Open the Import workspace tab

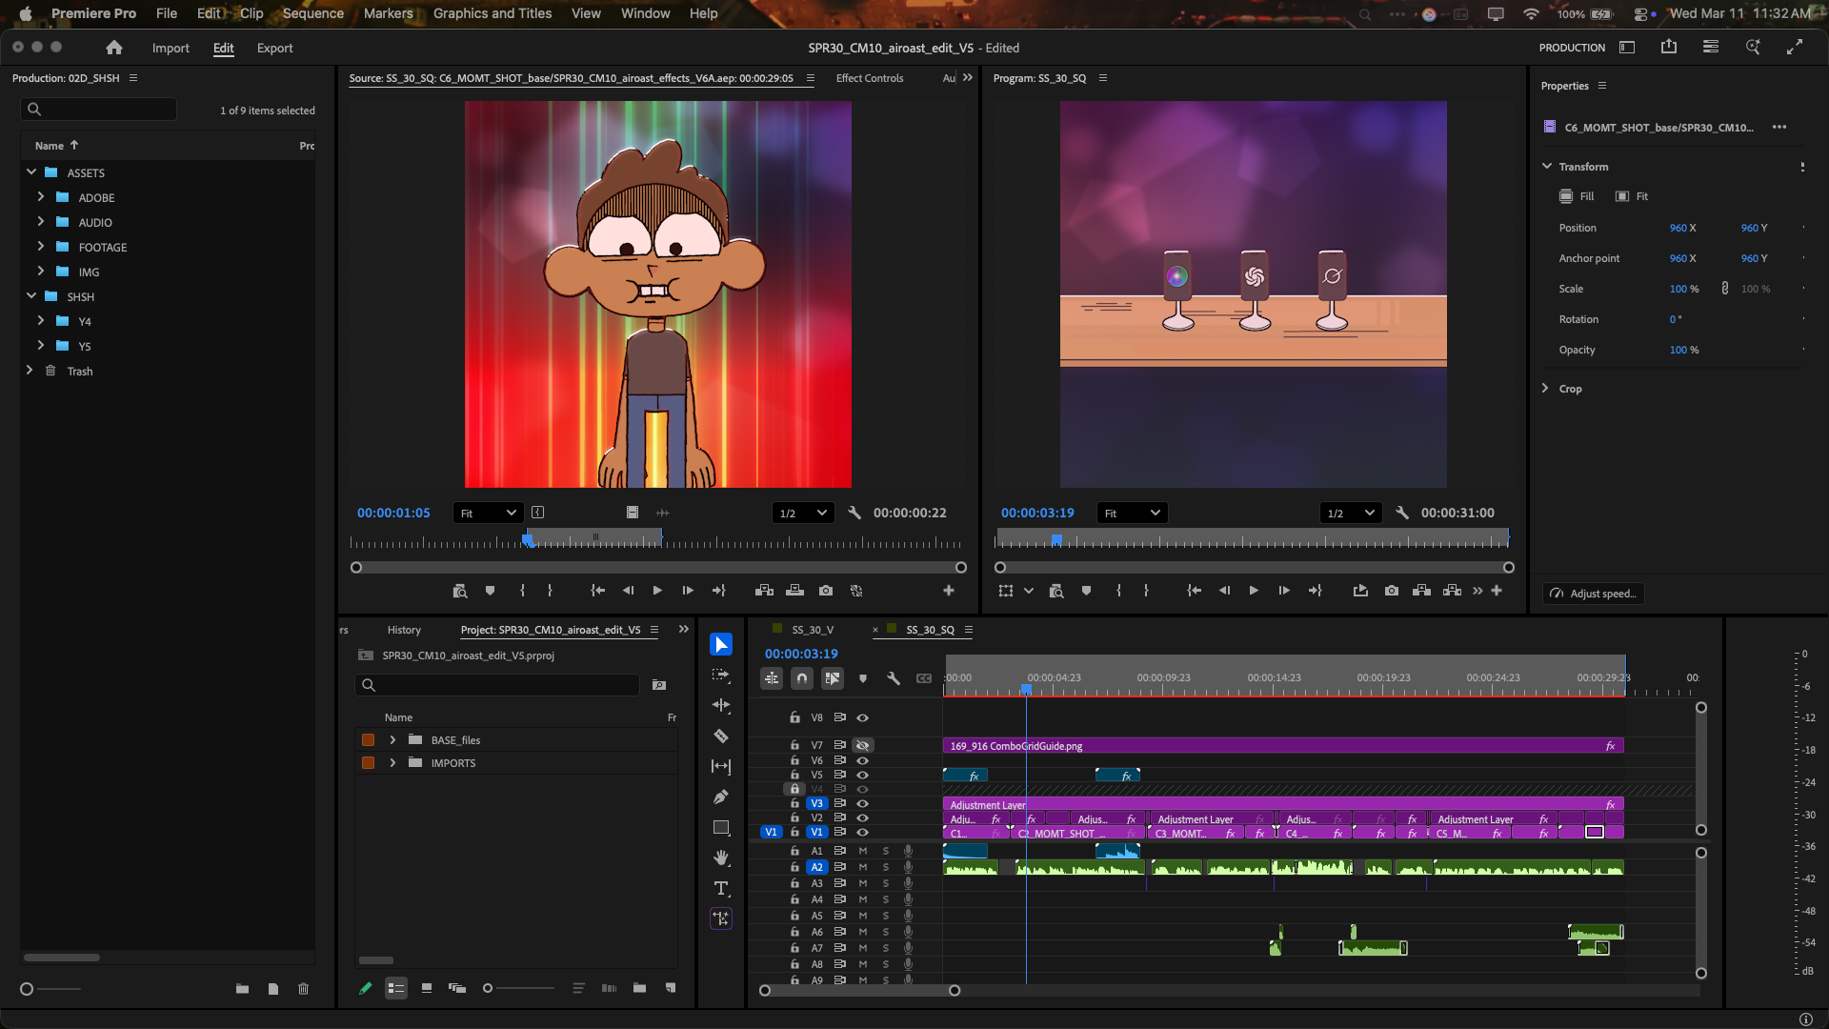171,48
